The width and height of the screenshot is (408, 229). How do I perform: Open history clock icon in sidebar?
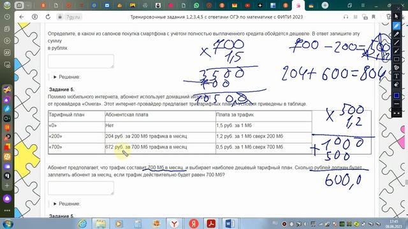coord(7,17)
